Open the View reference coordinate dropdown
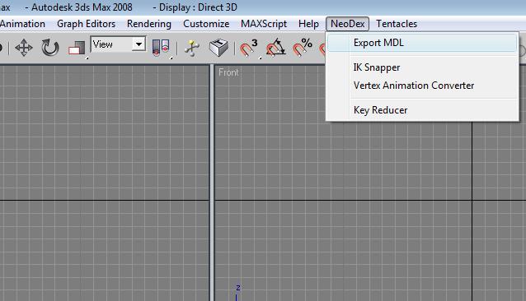526x301 pixels. click(118, 44)
